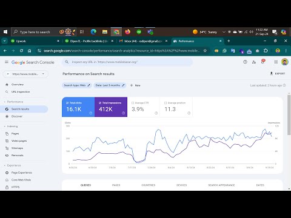
Task: Collapse the Indexing sidebar section
Action: 11,127
